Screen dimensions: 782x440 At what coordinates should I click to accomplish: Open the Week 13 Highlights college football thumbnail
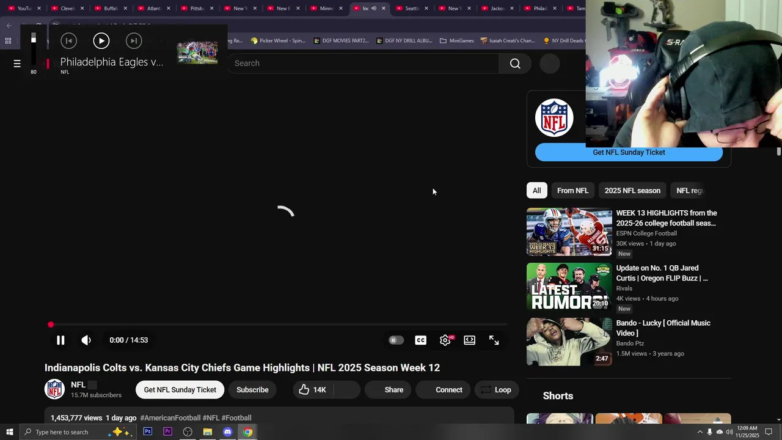pos(569,232)
